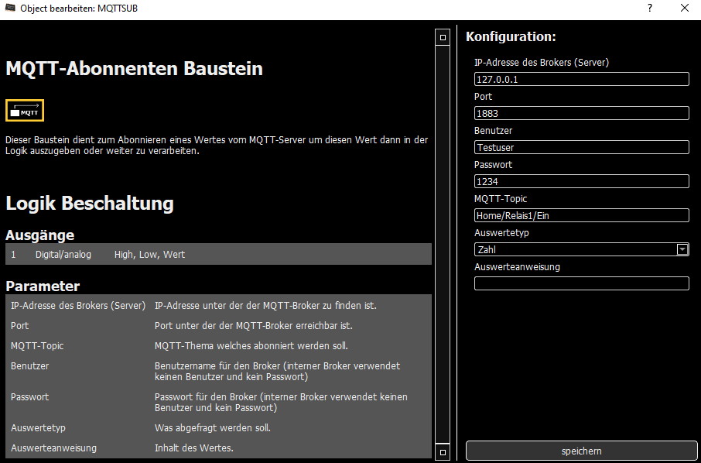This screenshot has width=701, height=463.
Task: Click the Passwort input field
Action: 581,181
